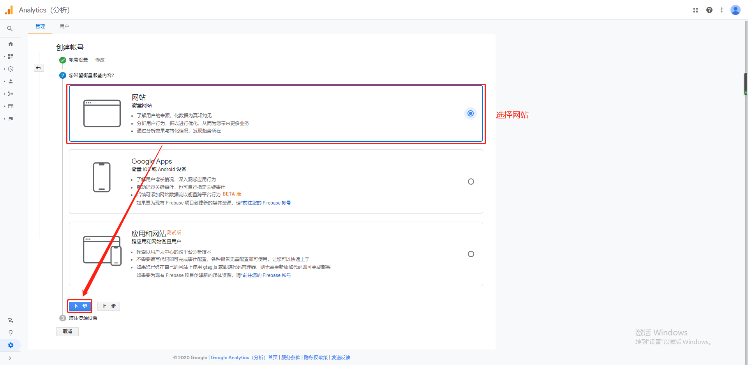Click the user account avatar
Viewport: 748px width, 365px height.
pyautogui.click(x=735, y=10)
